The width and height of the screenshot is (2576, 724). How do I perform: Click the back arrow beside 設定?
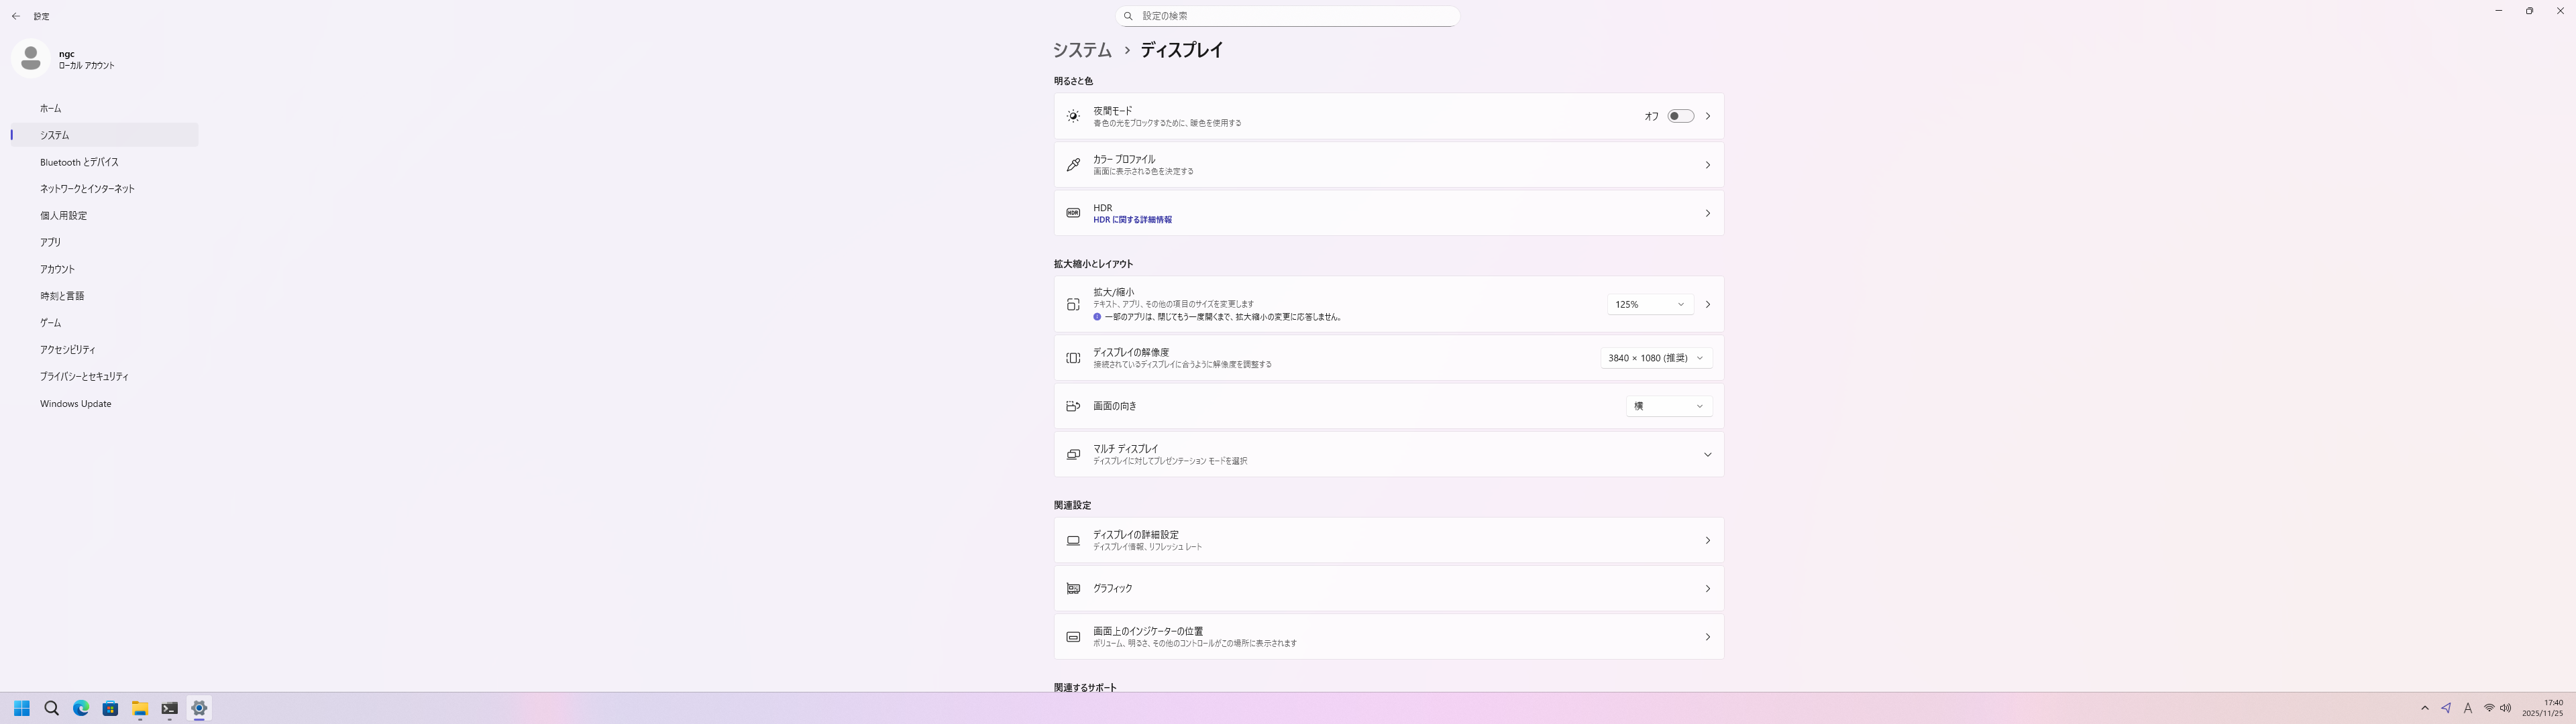[16, 16]
